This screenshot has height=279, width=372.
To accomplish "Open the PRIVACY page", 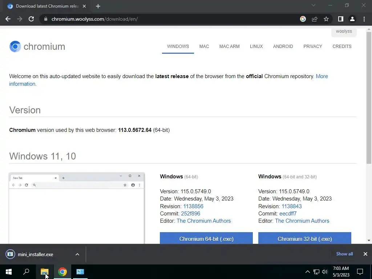I will pyautogui.click(x=313, y=46).
